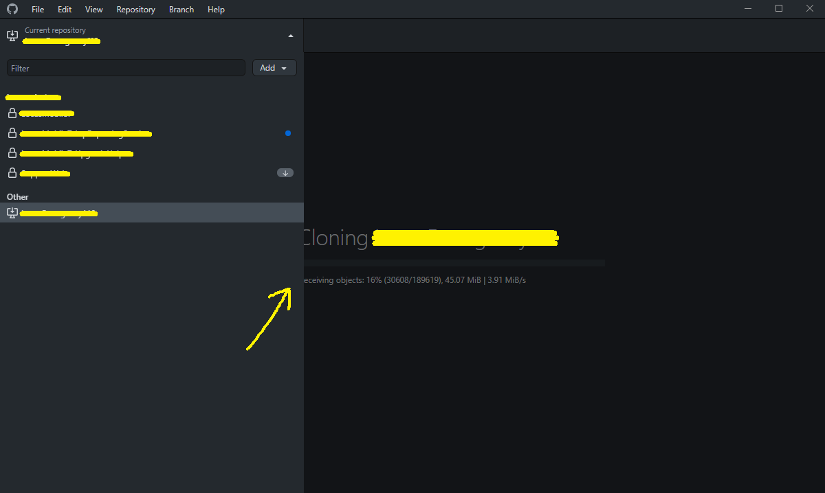Close the GitHub Desktop window
The height and width of the screenshot is (493, 825).
pyautogui.click(x=810, y=9)
